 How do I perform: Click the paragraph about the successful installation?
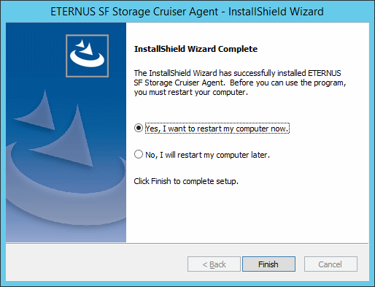pos(240,83)
